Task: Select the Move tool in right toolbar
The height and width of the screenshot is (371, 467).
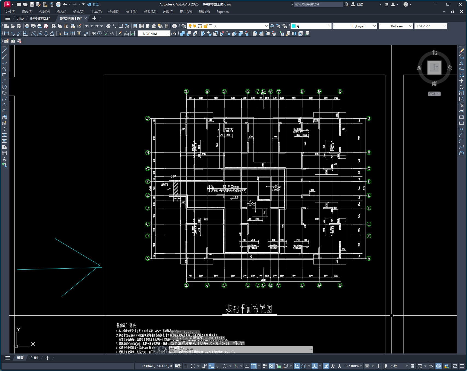Action: click(462, 81)
